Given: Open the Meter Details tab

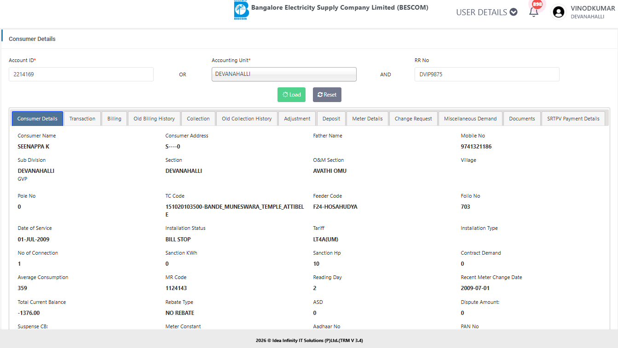Looking at the screenshot, I should pyautogui.click(x=367, y=119).
